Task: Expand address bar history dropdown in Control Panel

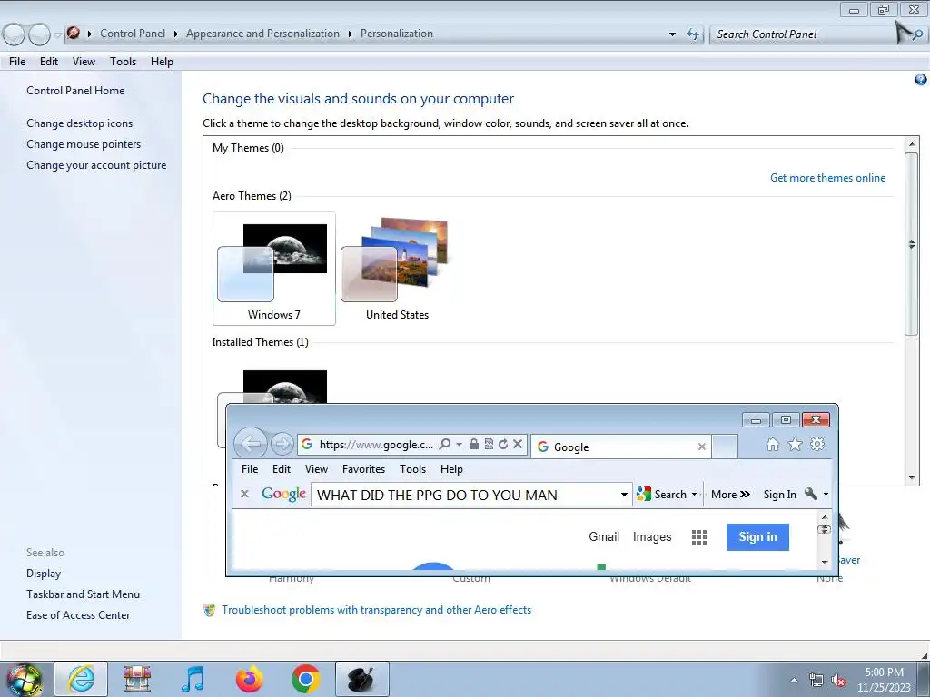Action: click(672, 34)
